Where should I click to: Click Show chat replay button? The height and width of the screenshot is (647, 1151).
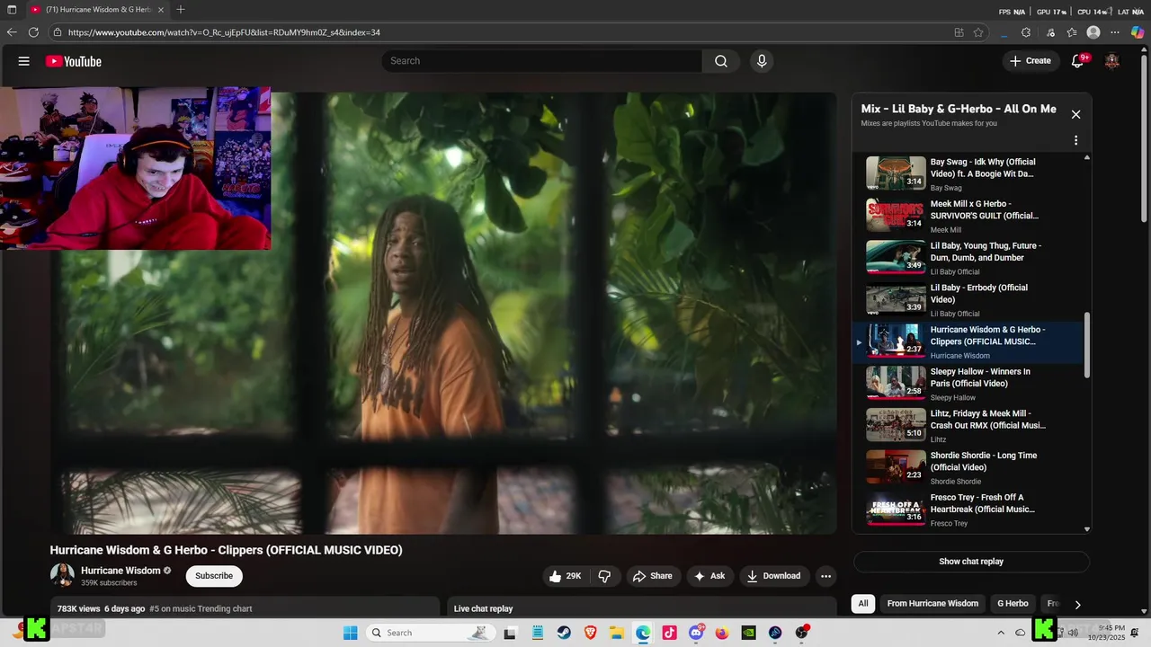[971, 562]
